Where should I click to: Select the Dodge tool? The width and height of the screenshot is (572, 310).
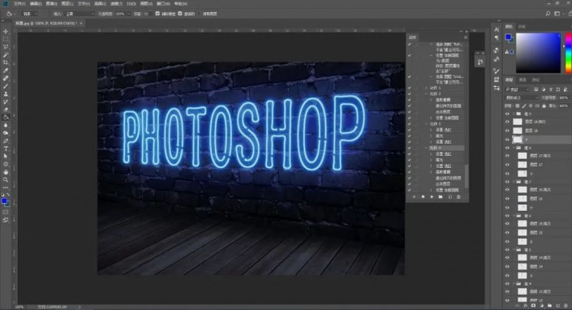(x=6, y=133)
